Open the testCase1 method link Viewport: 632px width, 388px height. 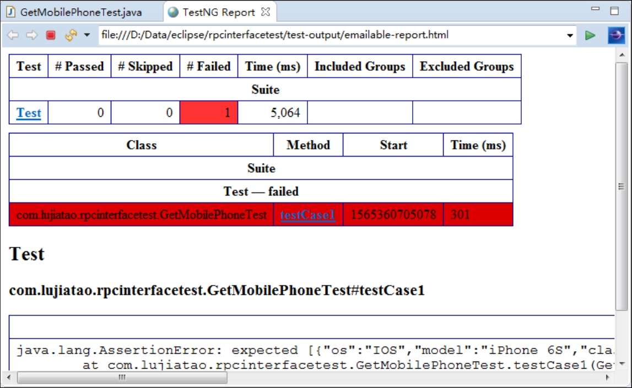click(x=308, y=214)
